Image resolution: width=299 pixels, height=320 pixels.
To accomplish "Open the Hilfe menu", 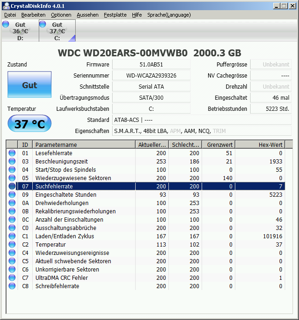I will [137, 15].
